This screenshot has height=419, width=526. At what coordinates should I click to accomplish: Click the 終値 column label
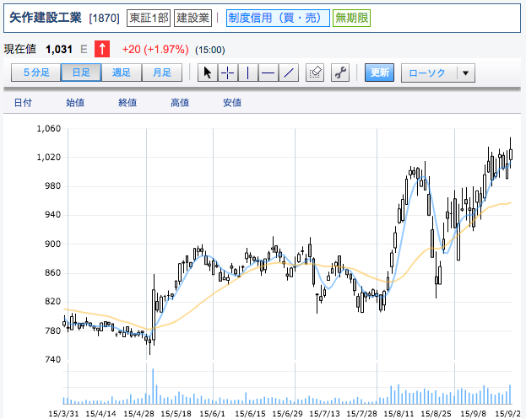tap(127, 103)
